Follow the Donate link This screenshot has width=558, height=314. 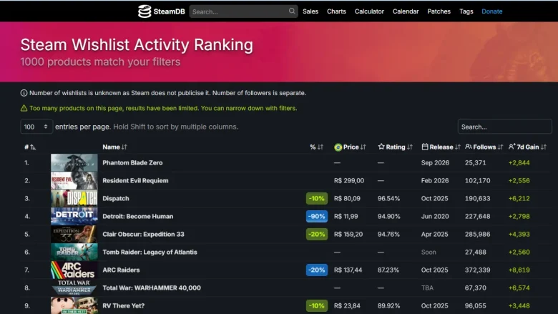[491, 11]
